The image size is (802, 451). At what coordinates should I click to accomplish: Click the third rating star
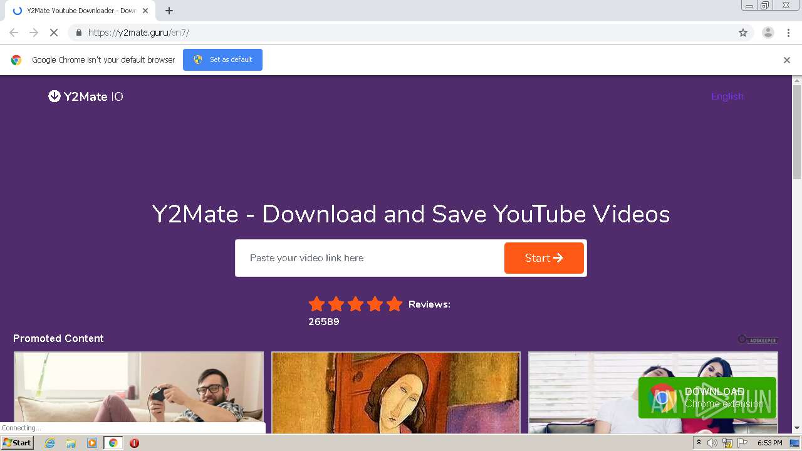point(355,304)
